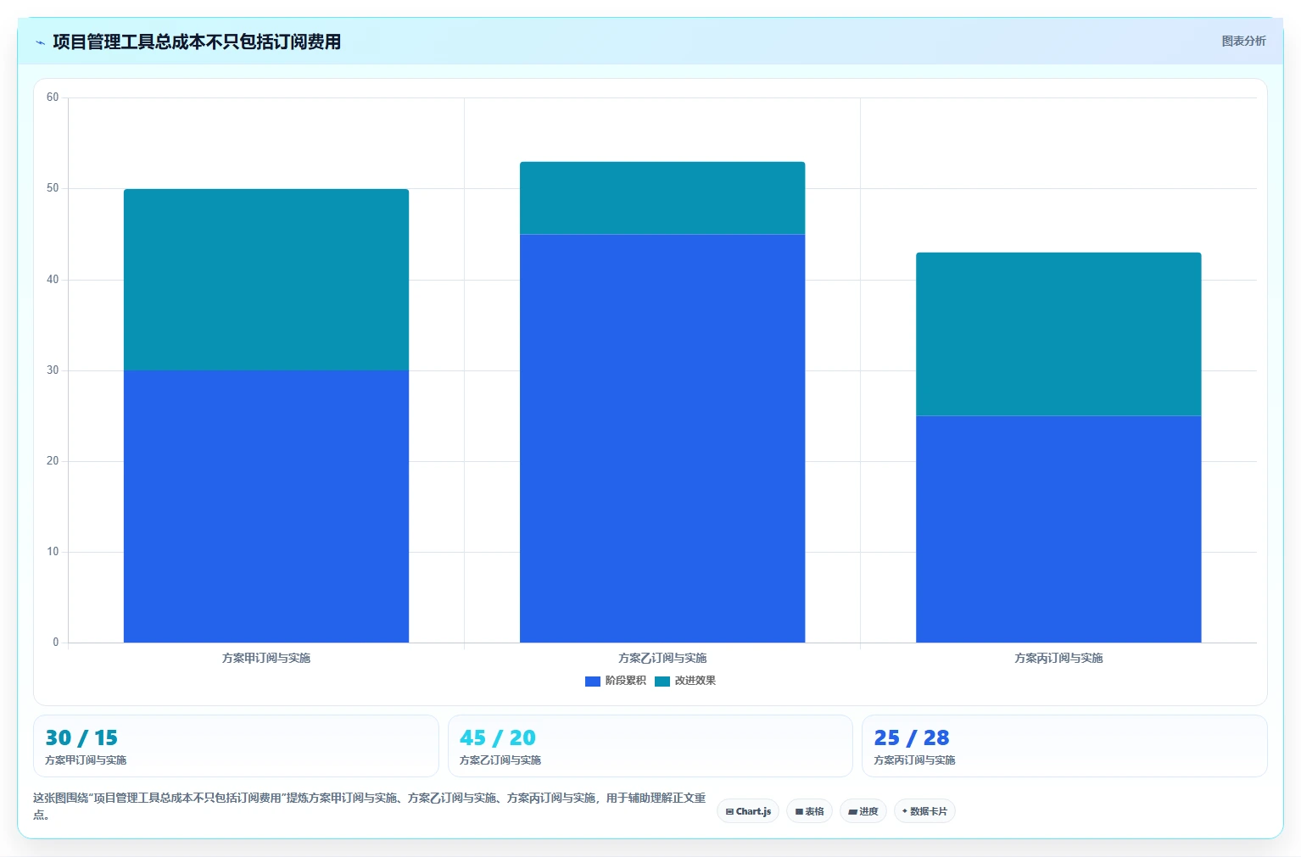Click the chart title 项目管理工具总成本不只包括订阅费用

tap(197, 42)
